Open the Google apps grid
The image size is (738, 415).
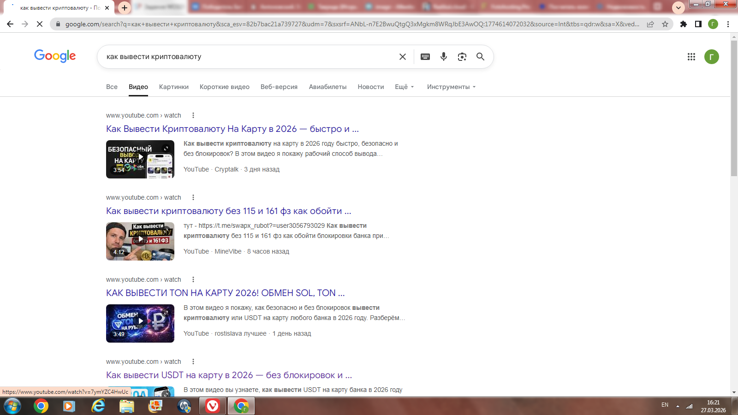(691, 57)
